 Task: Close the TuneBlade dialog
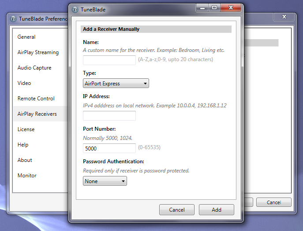(x=231, y=8)
